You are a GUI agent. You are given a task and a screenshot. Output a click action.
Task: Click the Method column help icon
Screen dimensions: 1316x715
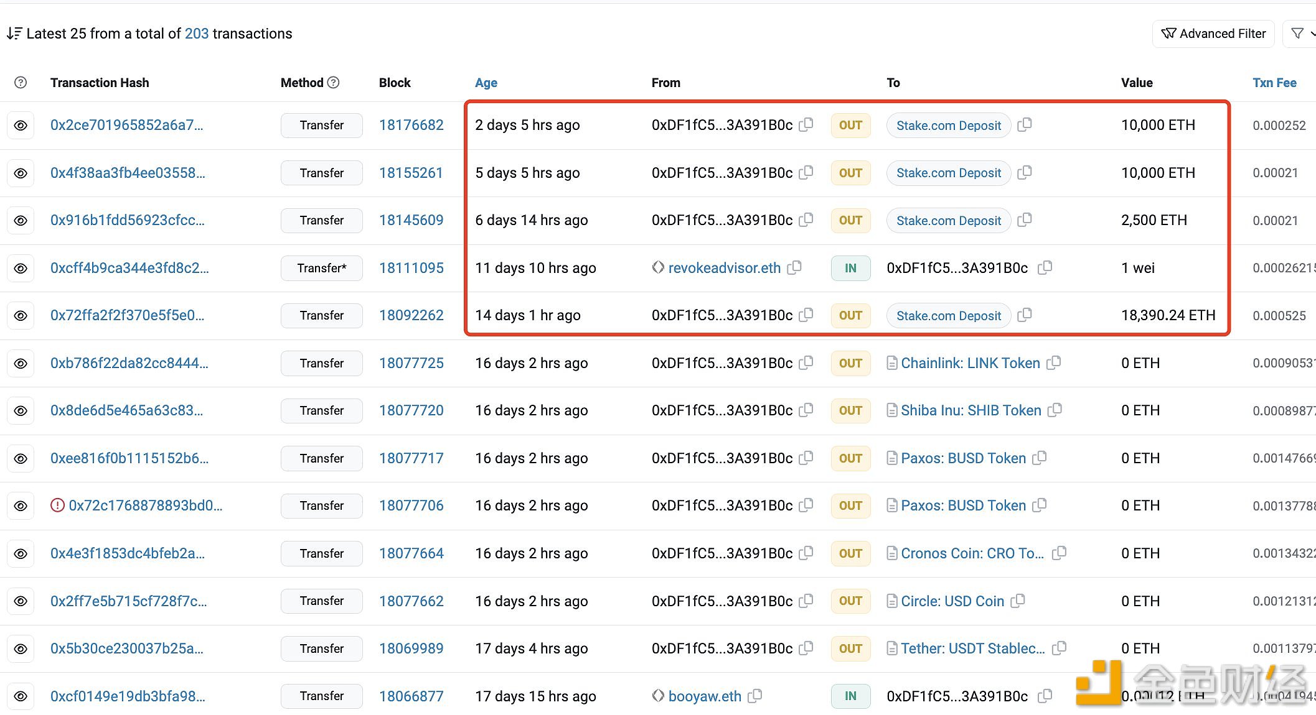[334, 82]
